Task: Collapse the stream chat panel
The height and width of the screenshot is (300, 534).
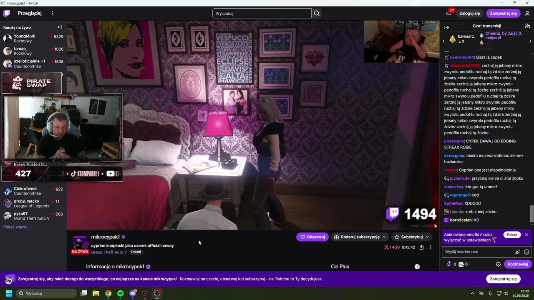Action: pos(446,27)
